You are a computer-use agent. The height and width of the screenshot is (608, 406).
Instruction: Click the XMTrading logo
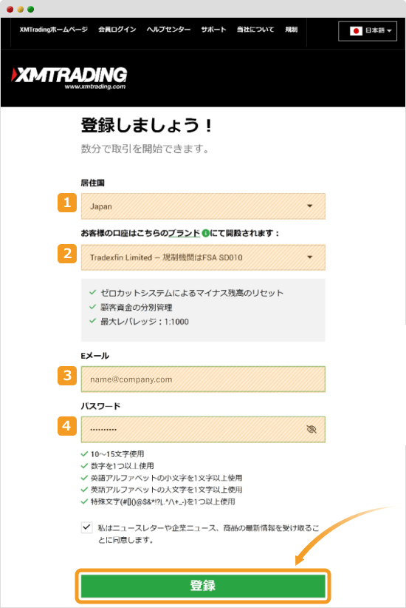pos(69,78)
